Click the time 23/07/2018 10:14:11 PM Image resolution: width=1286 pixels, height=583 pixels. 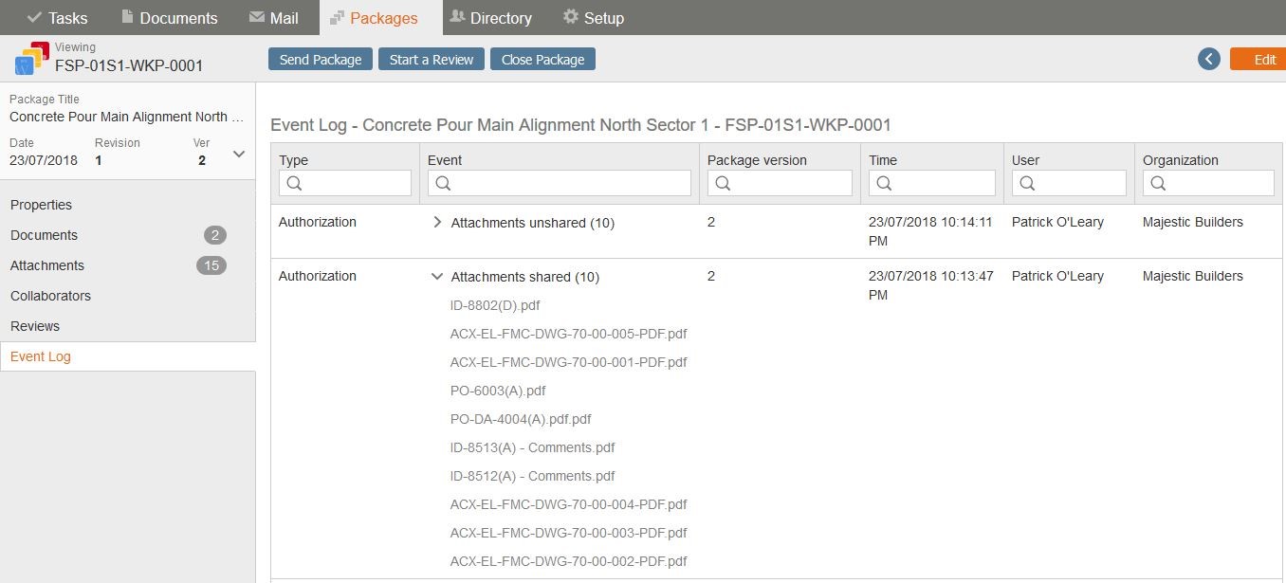[x=930, y=231]
